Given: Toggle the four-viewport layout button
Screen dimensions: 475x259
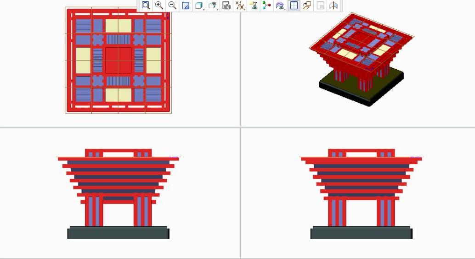Looking at the screenshot, I should (x=294, y=6).
